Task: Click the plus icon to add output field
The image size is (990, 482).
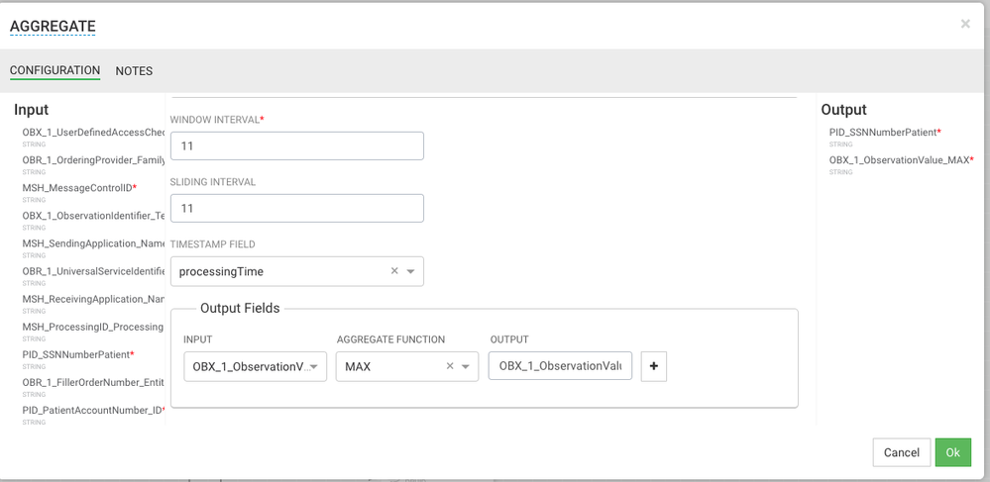Action: click(x=653, y=366)
